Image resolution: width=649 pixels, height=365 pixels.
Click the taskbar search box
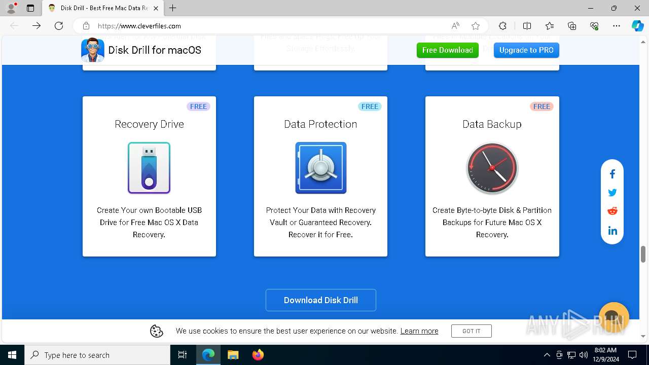click(x=97, y=355)
